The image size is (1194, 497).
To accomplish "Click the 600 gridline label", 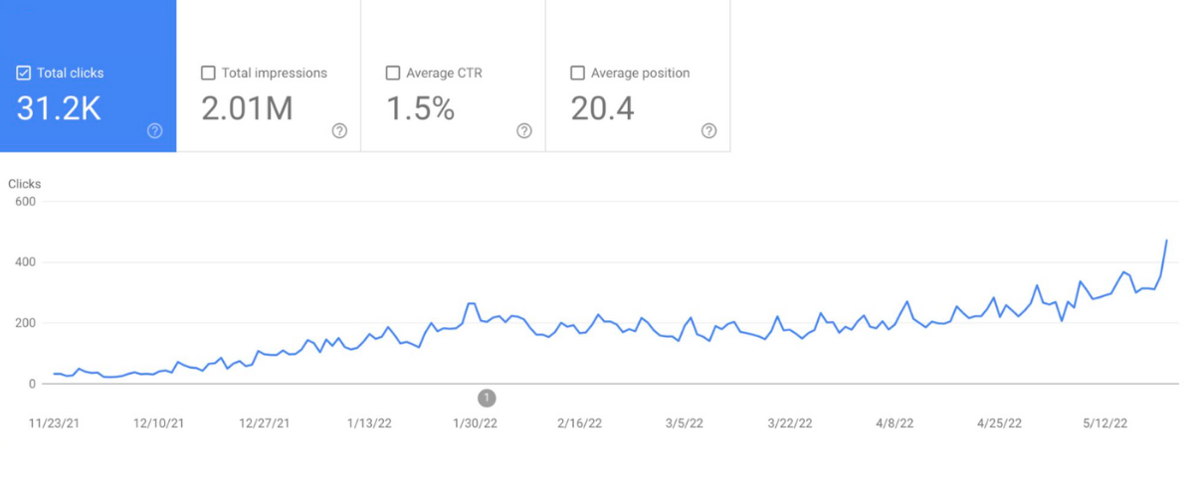I will [x=25, y=202].
